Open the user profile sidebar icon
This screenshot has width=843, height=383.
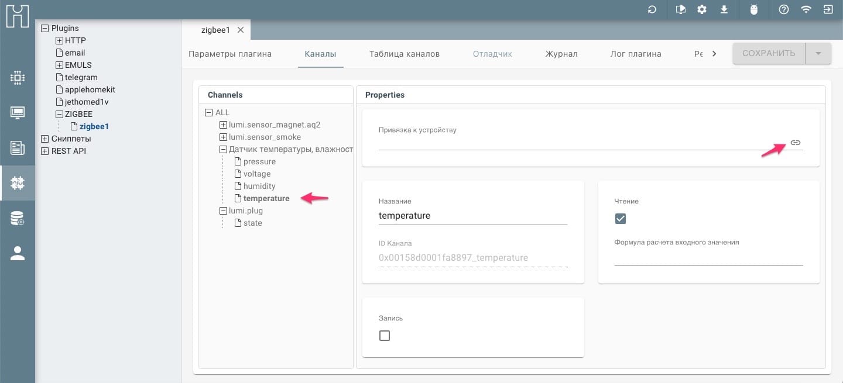18,253
